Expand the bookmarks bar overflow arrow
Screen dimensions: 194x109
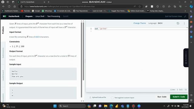pos(185,11)
